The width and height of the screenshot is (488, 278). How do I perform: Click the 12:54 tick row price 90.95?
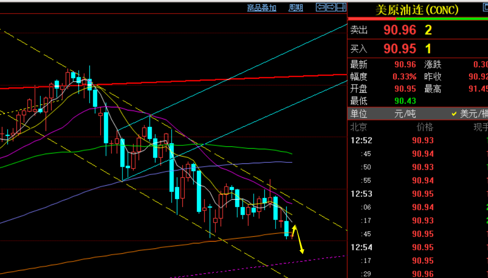click(423, 247)
